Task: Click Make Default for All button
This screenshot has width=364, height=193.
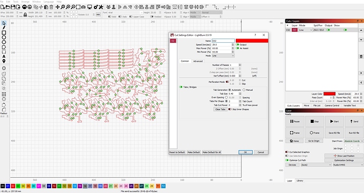Action: (x=212, y=152)
